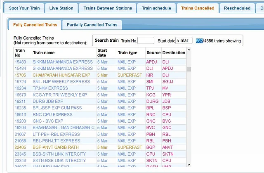Click source station RNC
Screen dimensions: 264x173
point(151,114)
